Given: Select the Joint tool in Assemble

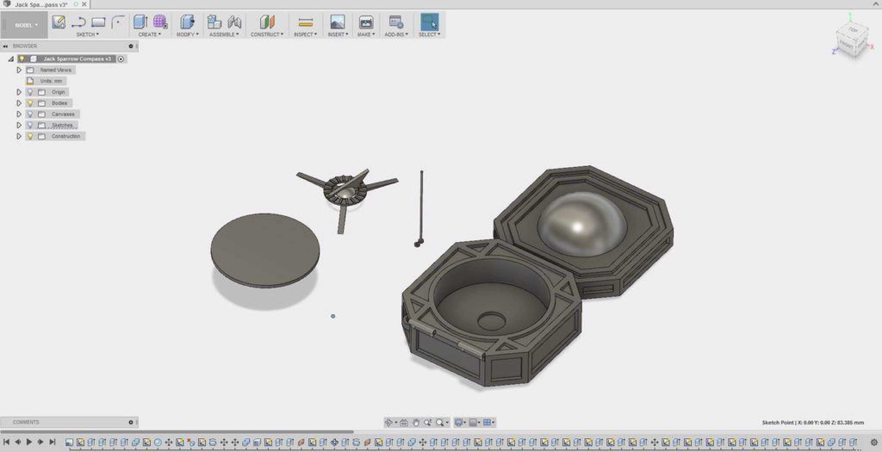Looking at the screenshot, I should click(235, 22).
